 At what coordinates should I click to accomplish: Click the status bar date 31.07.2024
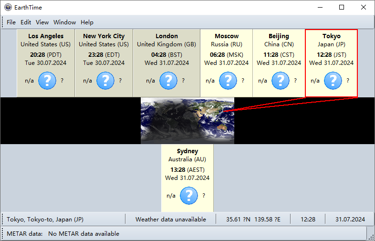coord(350,220)
